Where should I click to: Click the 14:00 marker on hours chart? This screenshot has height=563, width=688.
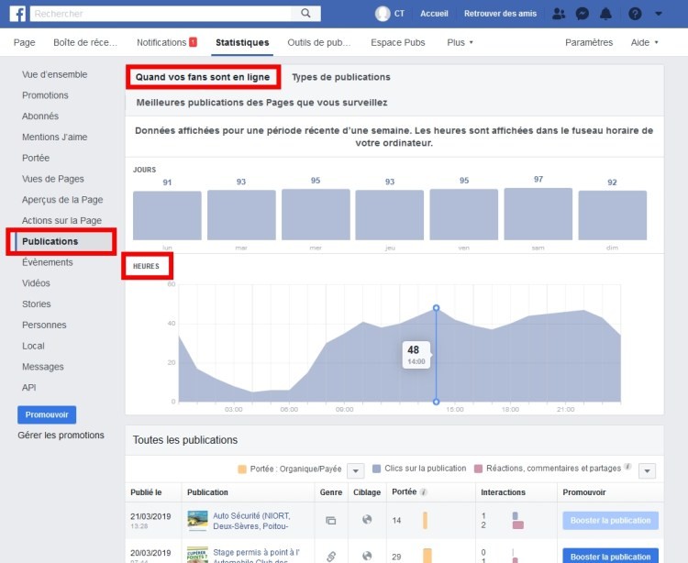(436, 308)
